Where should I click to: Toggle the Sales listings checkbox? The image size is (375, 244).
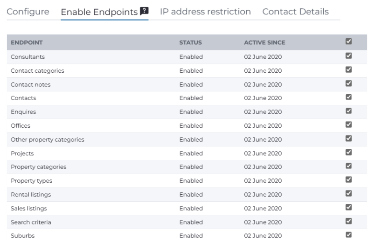point(349,208)
